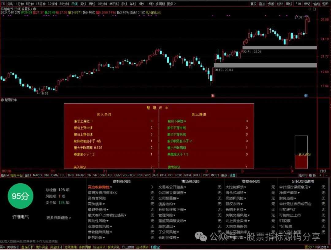This screenshot has height=250, width=331.
Task: Click the 标记 mark button
Action: [307, 4]
